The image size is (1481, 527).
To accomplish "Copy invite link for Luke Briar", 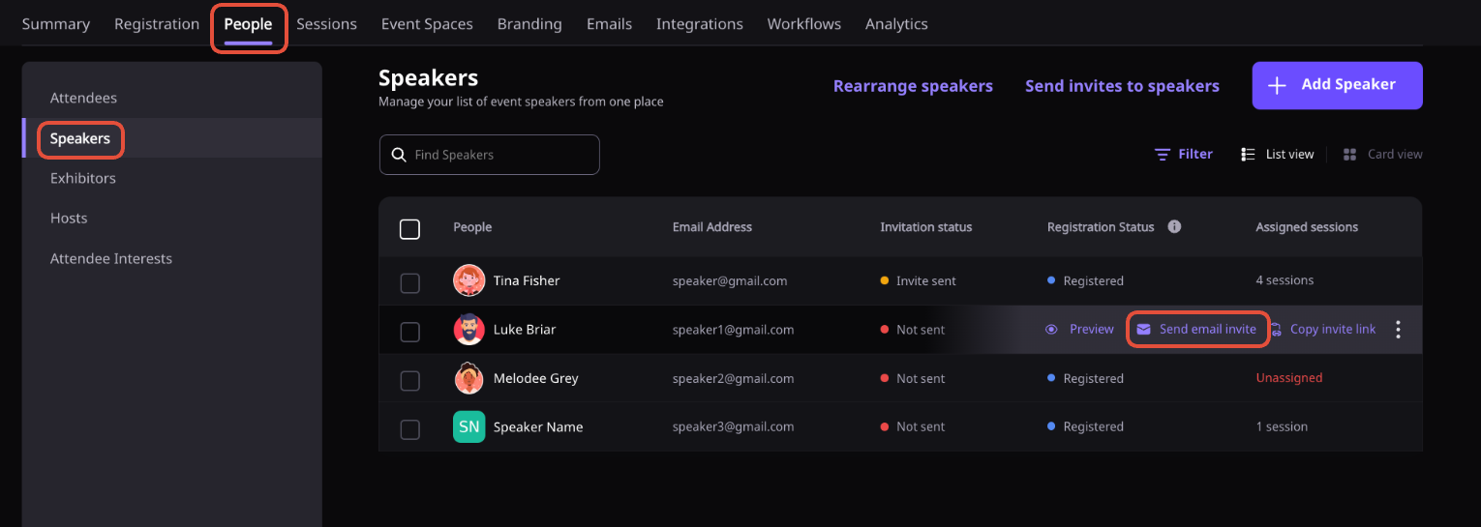I will pyautogui.click(x=1323, y=330).
